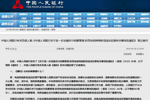Go to the 人民币 page
The height and width of the screenshot is (100, 150).
pyautogui.click(x=23, y=18)
